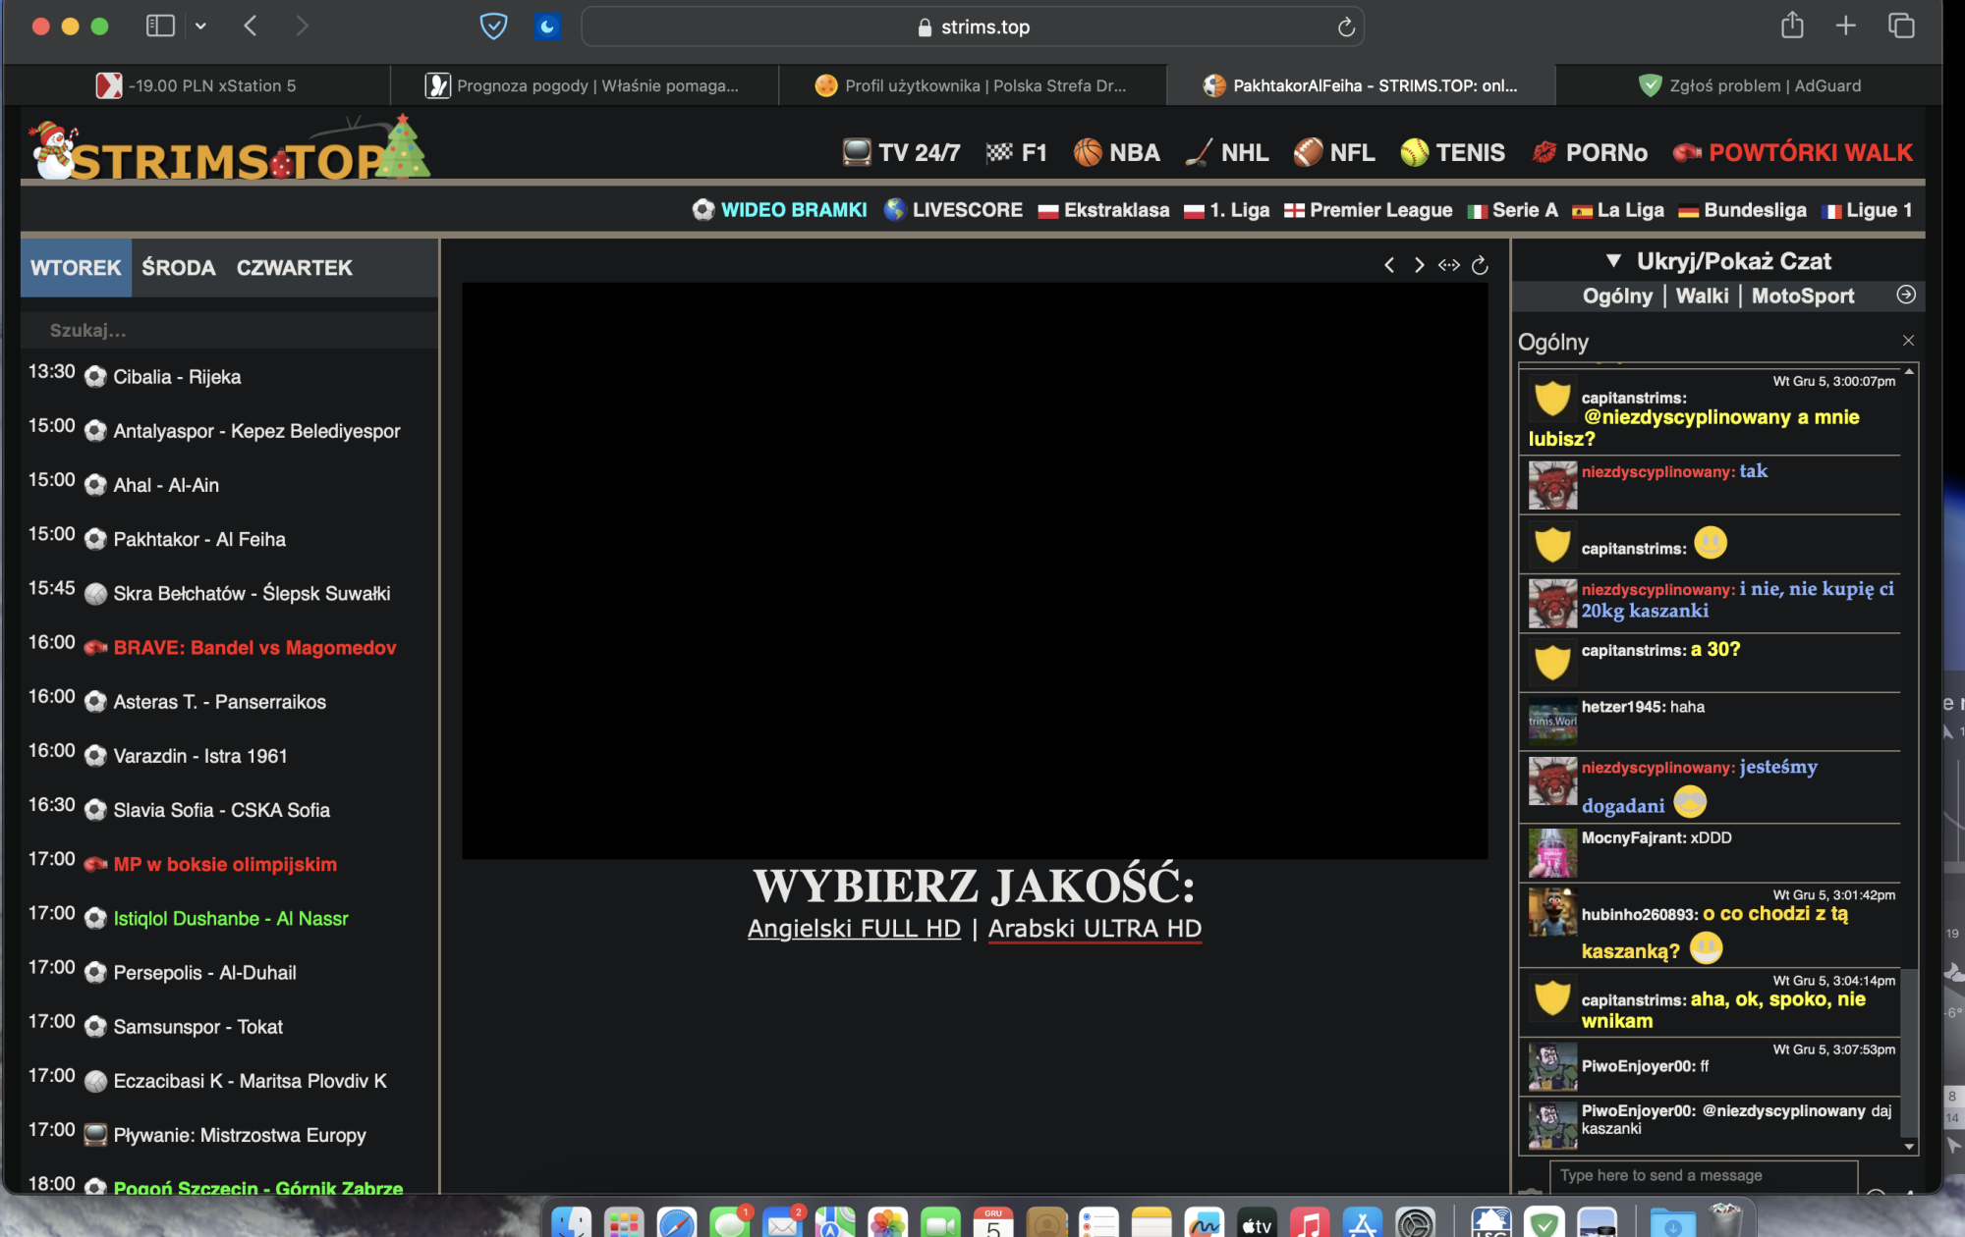Click the Szukaj search field
1965x1237 pixels.
tap(226, 331)
